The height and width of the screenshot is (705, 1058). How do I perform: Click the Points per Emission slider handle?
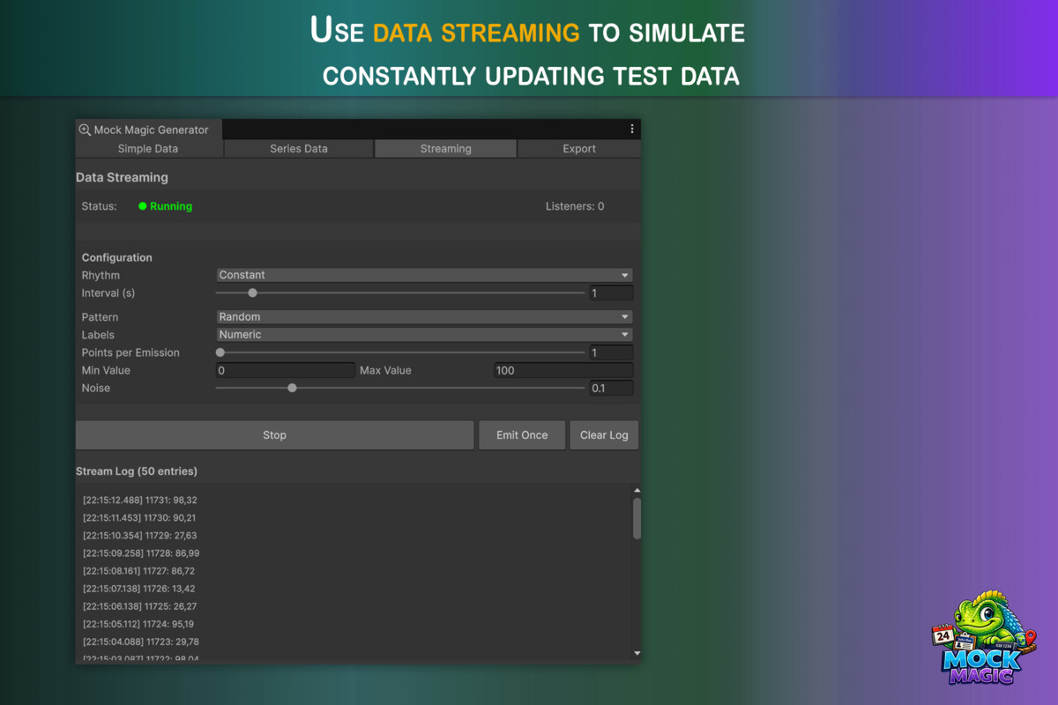220,352
